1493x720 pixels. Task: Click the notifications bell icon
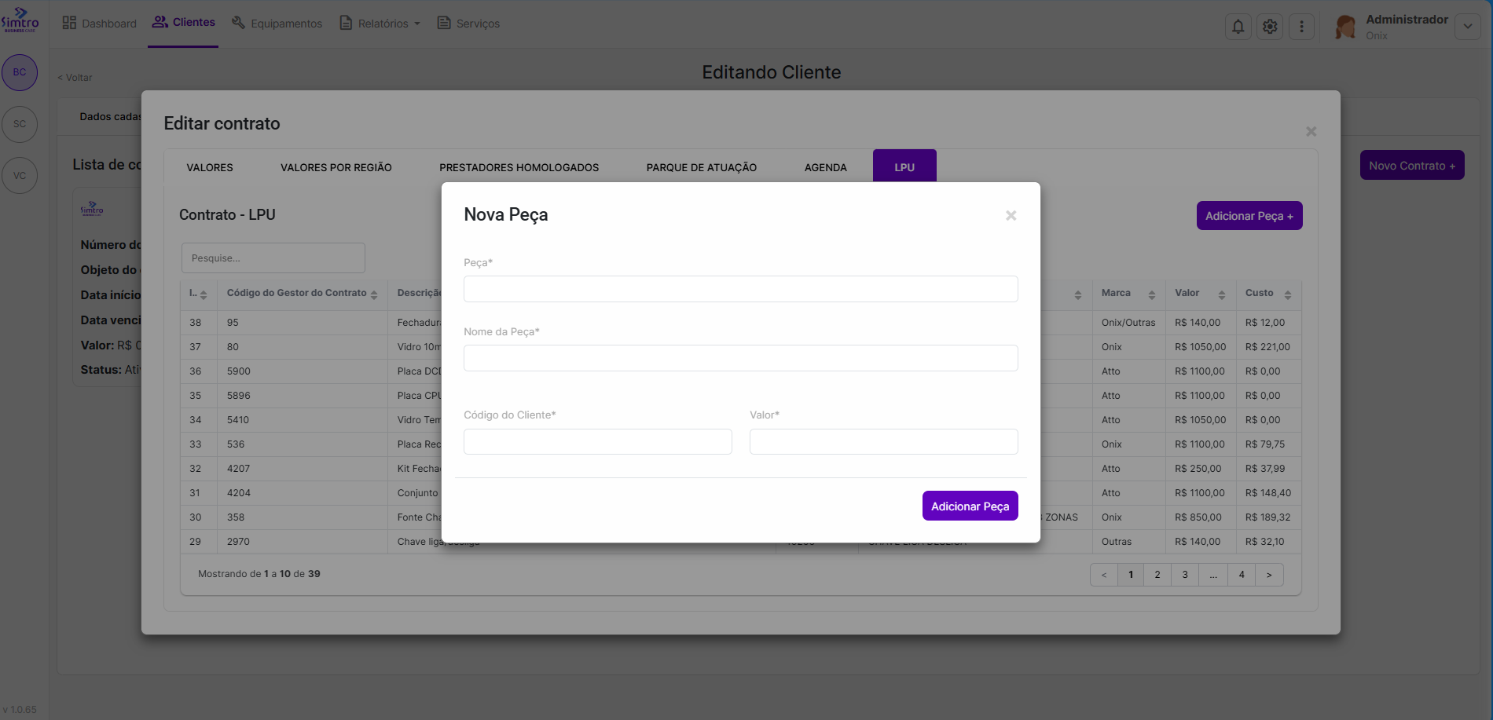[x=1238, y=27]
